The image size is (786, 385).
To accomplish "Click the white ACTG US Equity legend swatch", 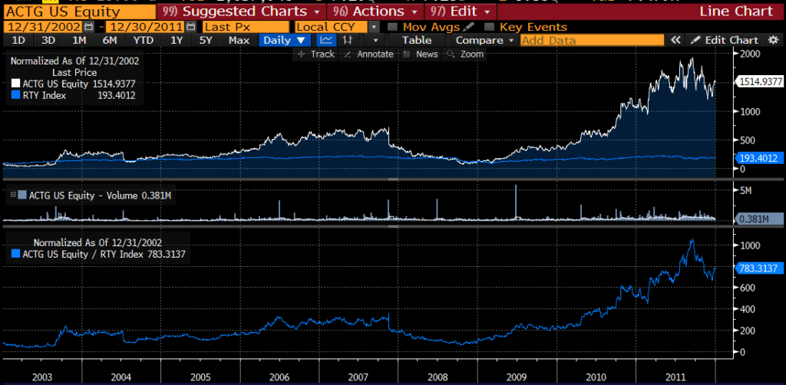I will 15,84.
